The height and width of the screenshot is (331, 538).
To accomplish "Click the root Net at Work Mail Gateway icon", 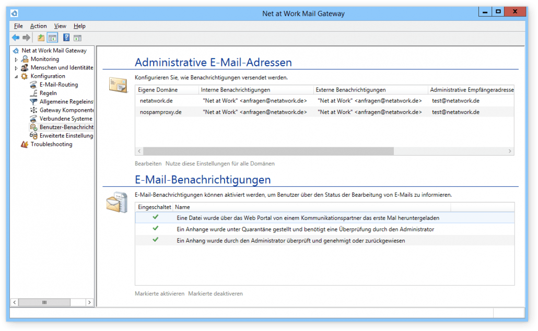I will coord(16,51).
